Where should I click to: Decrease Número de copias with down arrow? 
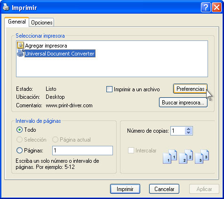point(189,133)
